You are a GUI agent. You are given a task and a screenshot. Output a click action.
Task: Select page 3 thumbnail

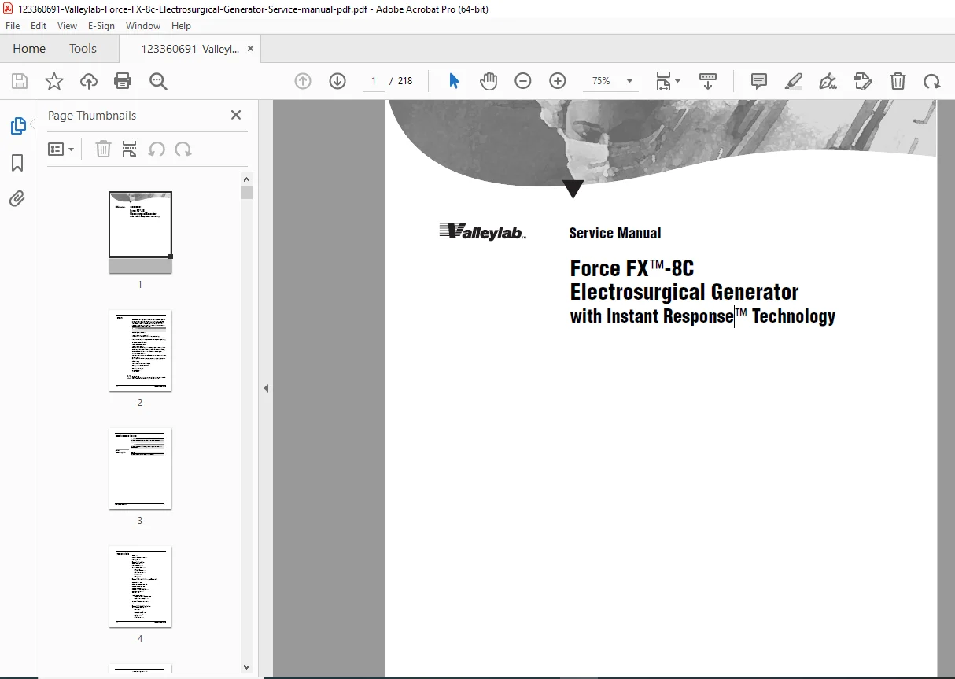(x=140, y=468)
